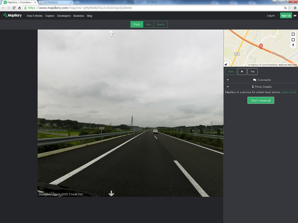This screenshot has height=223, width=298.
Task: Switch to the Search tab
Action: pos(161,25)
